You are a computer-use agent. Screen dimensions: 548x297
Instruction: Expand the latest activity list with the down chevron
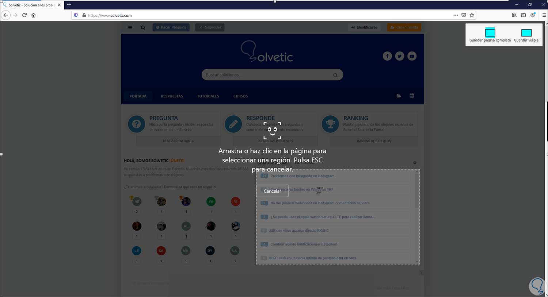(417, 262)
